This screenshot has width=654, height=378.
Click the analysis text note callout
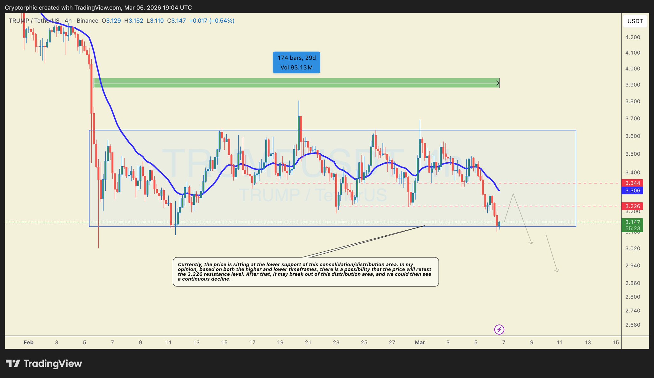tap(306, 272)
